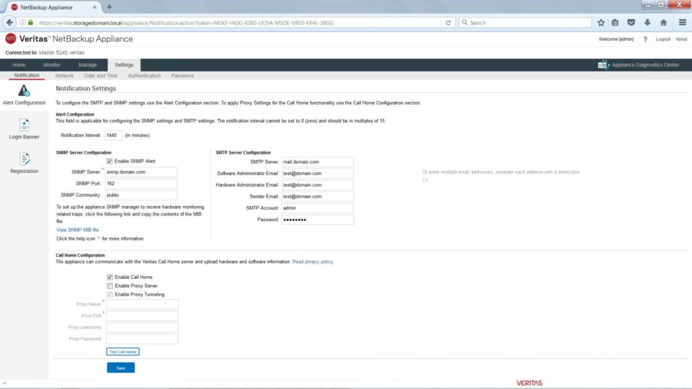Open Login Banner sidebar icon
This screenshot has width=692, height=389.
(x=24, y=125)
